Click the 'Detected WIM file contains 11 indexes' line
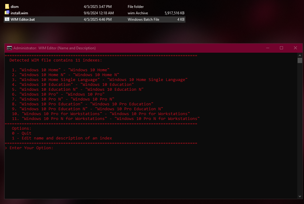The image size is (304, 204). (x=55, y=60)
